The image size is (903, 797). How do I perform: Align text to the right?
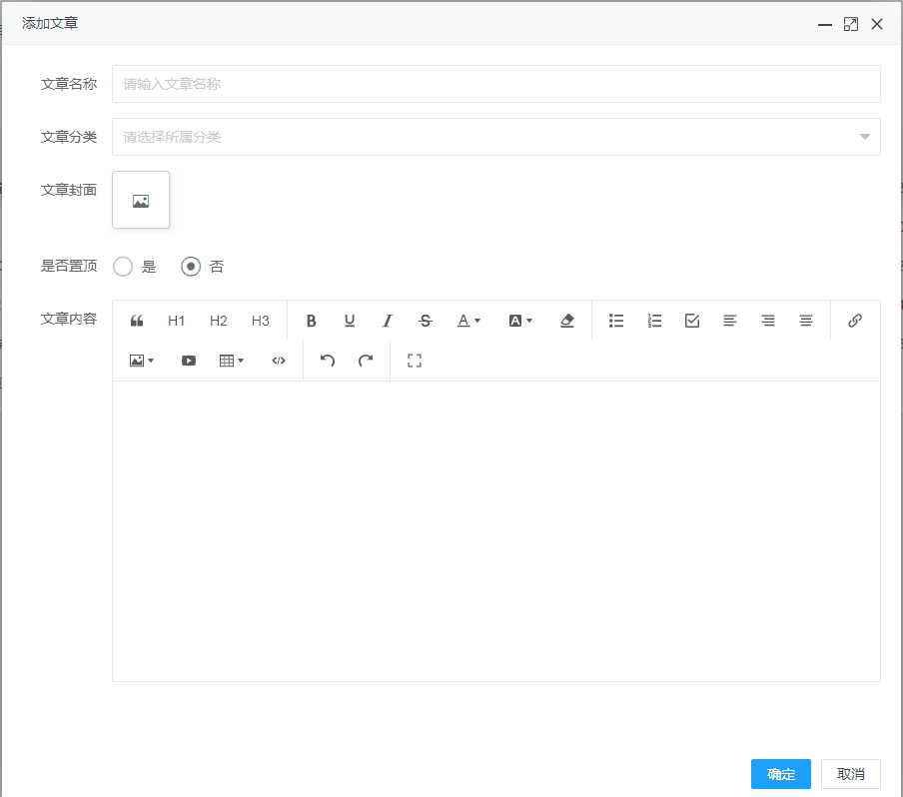click(x=768, y=321)
